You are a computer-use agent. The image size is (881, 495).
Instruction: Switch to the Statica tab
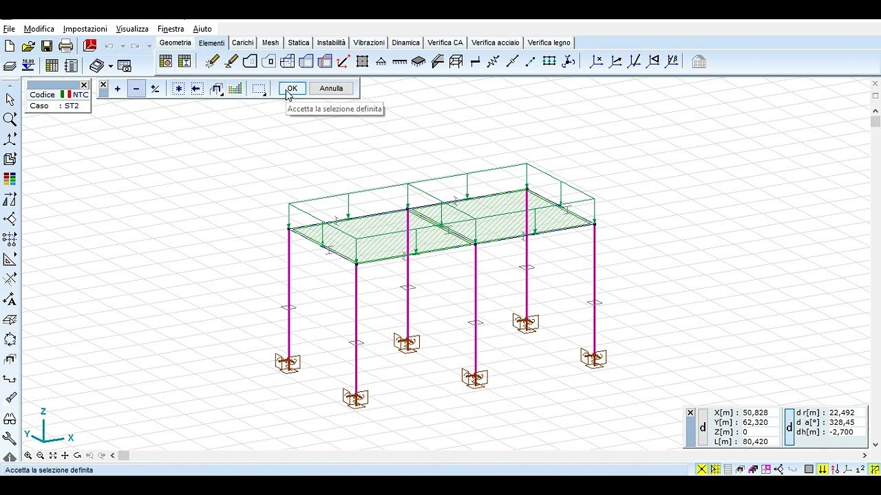click(299, 43)
